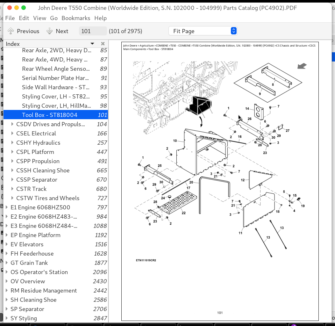This screenshot has width=335, height=326.
Task: Open the Index sidebar dropdown arrow
Action: pos(92,44)
